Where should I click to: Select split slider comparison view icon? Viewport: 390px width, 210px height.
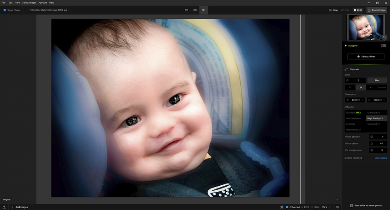(x=204, y=10)
